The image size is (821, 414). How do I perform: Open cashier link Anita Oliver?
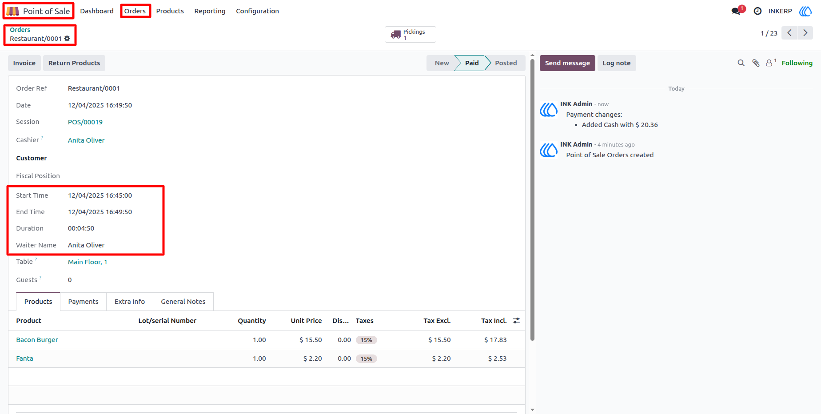point(86,140)
